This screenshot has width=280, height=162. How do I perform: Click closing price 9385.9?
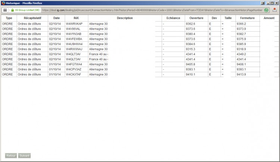241,44
